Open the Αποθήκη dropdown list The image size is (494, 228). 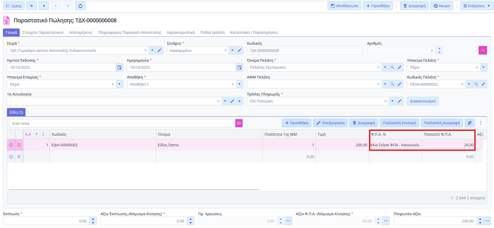tap(240, 84)
